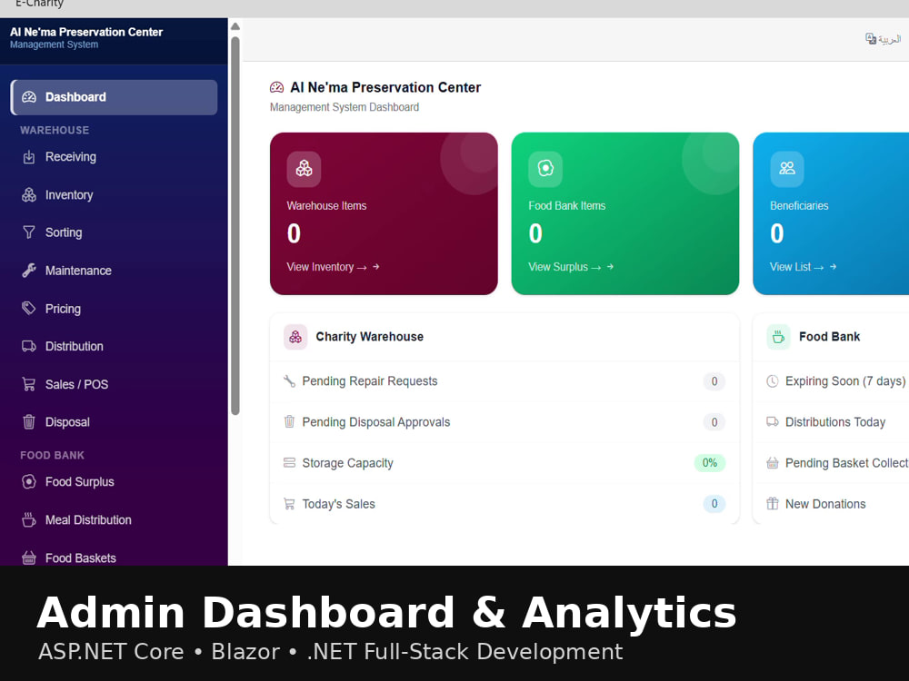Click the Pricing tag icon

(x=29, y=308)
